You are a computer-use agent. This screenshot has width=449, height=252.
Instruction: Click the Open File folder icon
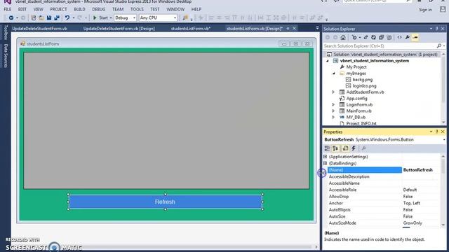click(x=41, y=17)
